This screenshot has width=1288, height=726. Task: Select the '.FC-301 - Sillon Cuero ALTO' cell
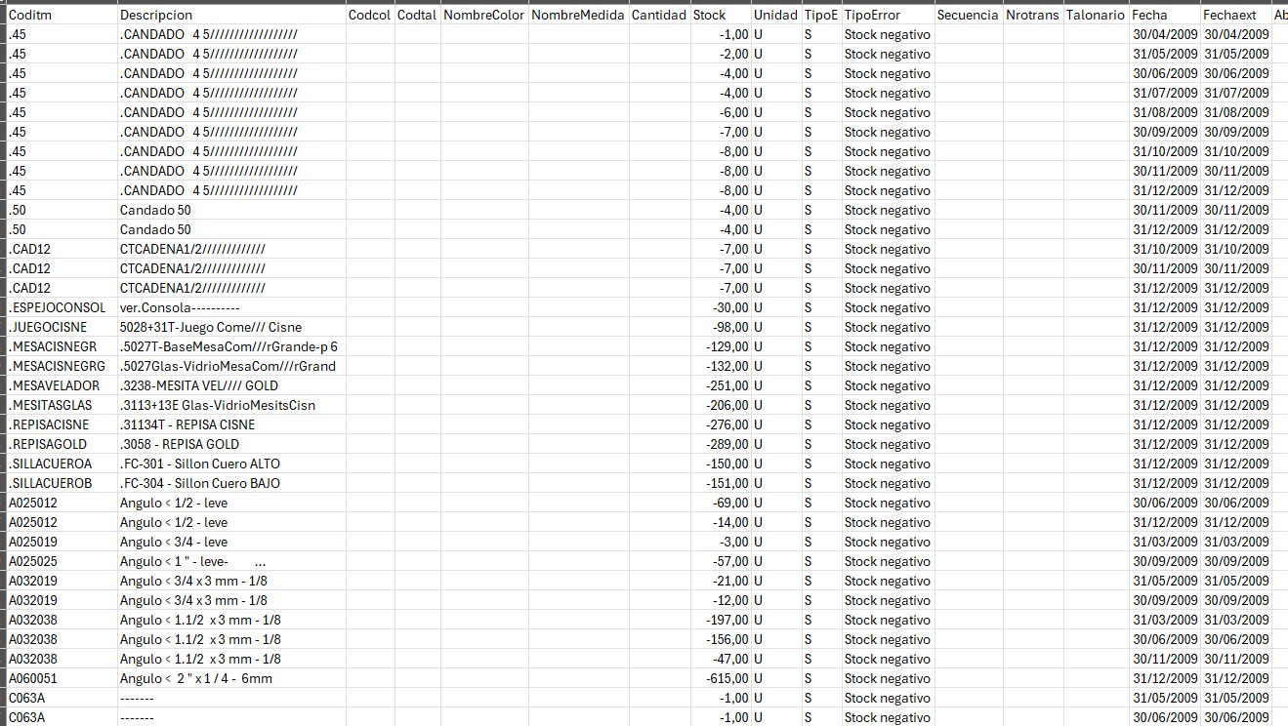(x=231, y=464)
